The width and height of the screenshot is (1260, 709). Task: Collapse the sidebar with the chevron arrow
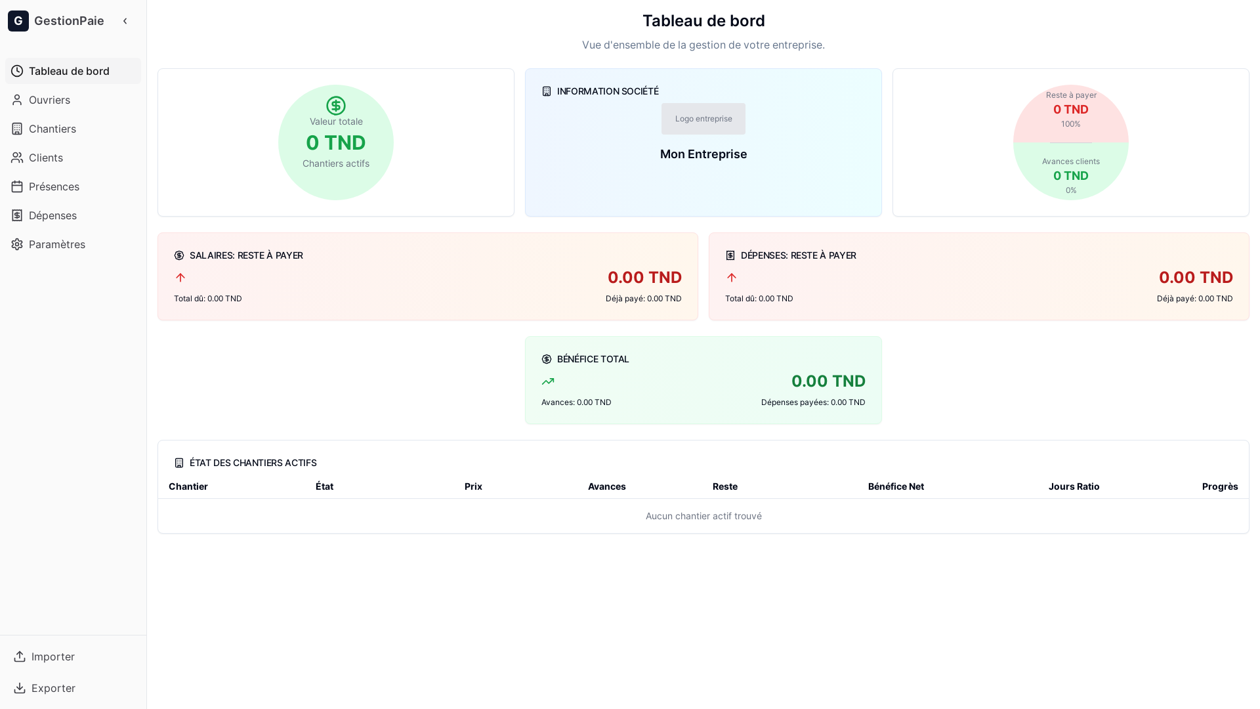[125, 21]
